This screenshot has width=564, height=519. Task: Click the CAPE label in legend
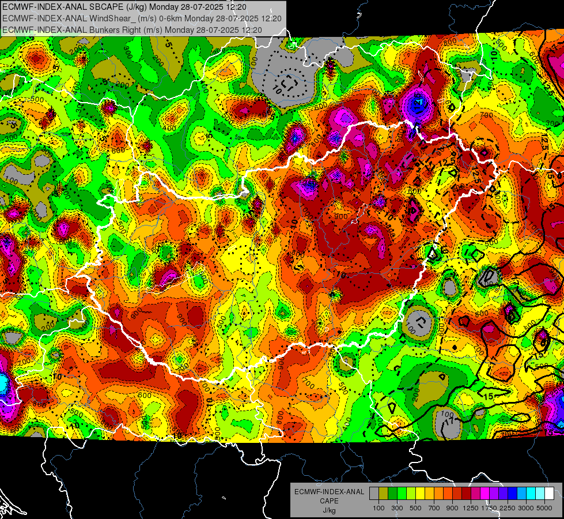(x=329, y=501)
